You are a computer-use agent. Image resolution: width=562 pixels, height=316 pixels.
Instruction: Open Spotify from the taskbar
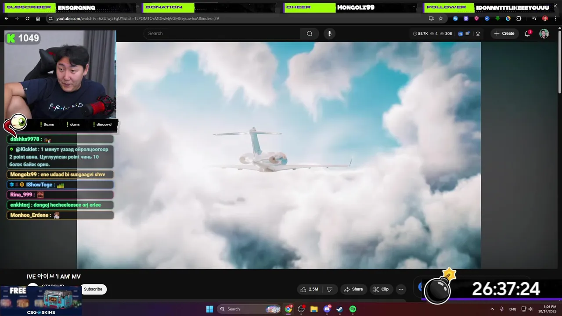353,309
